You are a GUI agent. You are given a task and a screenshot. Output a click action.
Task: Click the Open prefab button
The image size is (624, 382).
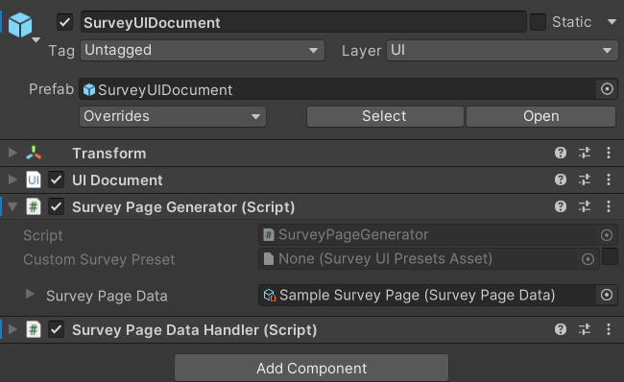(x=540, y=116)
